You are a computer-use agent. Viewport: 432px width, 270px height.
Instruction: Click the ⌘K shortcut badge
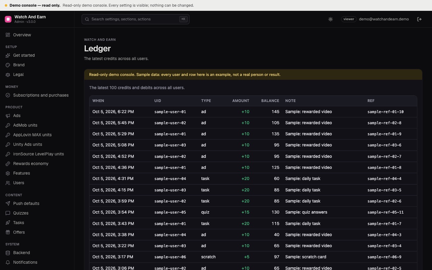point(183,19)
